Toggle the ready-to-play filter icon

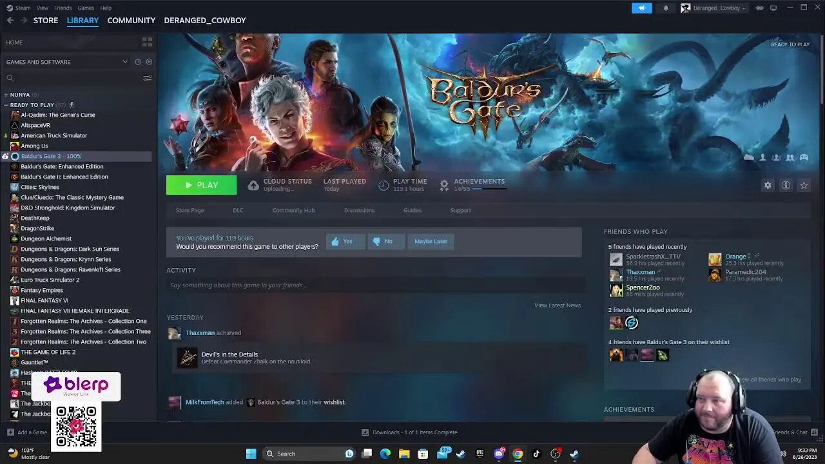pos(149,62)
